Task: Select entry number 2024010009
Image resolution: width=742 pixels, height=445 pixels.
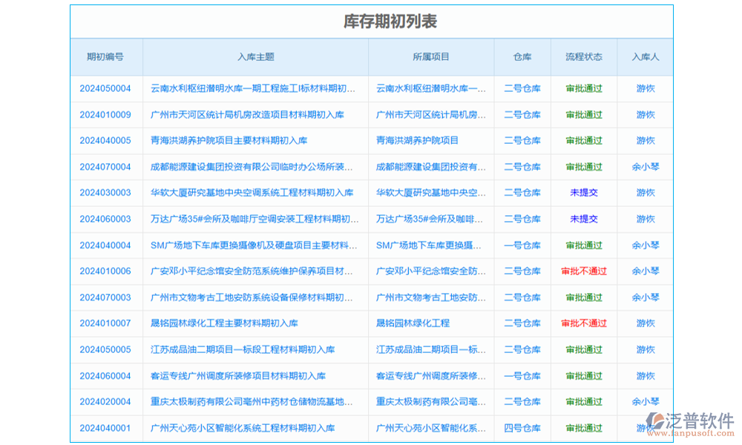Action: (105, 115)
